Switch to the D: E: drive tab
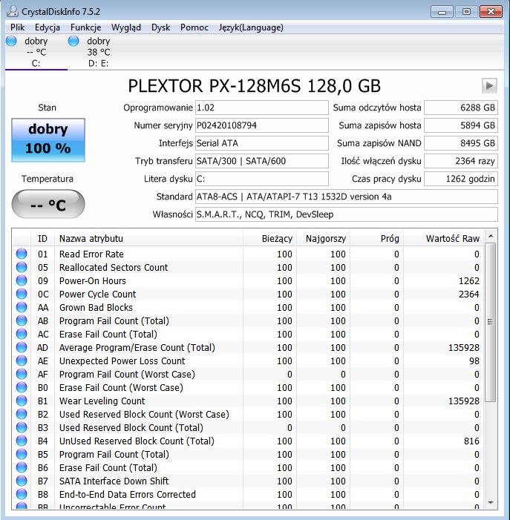 click(x=99, y=52)
